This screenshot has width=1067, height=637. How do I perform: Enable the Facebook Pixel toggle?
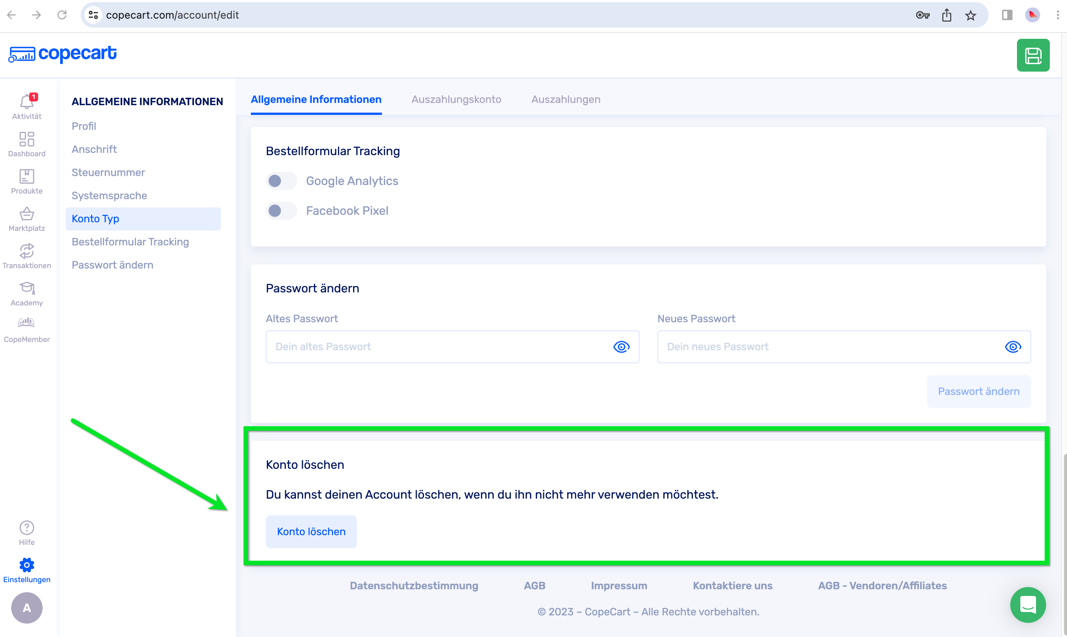coord(281,211)
